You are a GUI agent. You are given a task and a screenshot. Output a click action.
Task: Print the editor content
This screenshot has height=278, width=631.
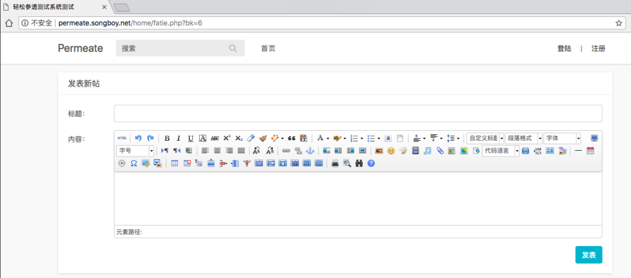[x=335, y=164]
